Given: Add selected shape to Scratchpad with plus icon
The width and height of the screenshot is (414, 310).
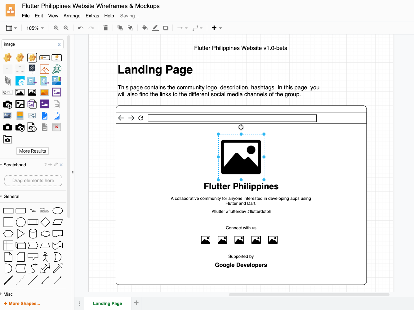Looking at the screenshot, I should [50, 165].
